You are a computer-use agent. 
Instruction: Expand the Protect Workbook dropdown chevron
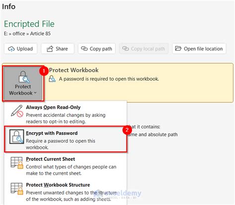click(35, 93)
